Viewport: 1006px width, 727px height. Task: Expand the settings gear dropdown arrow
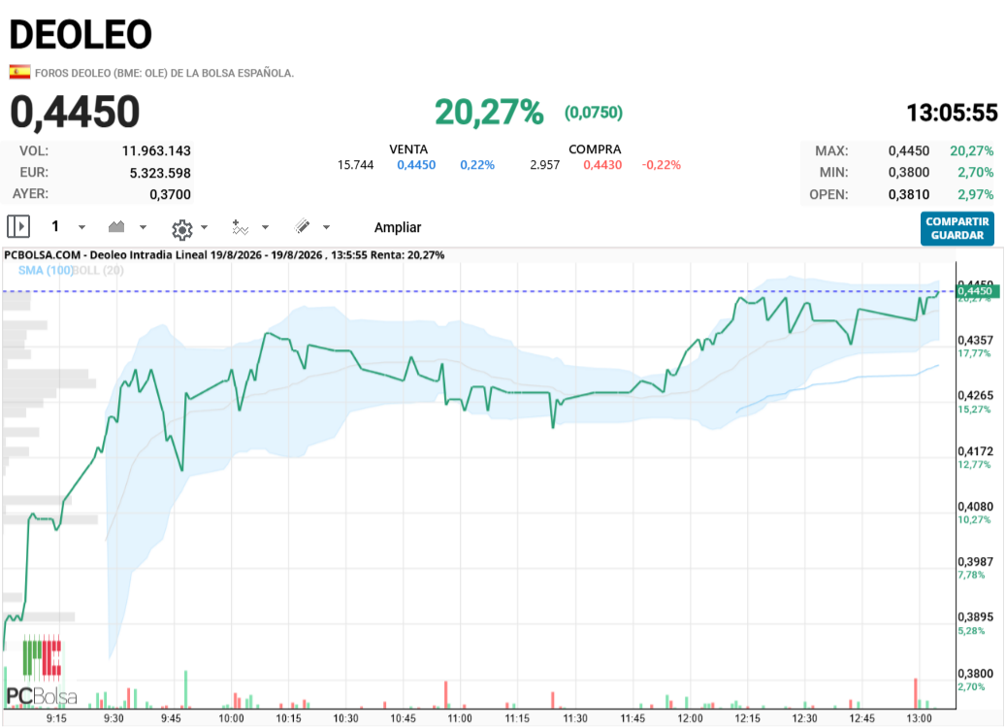204,227
